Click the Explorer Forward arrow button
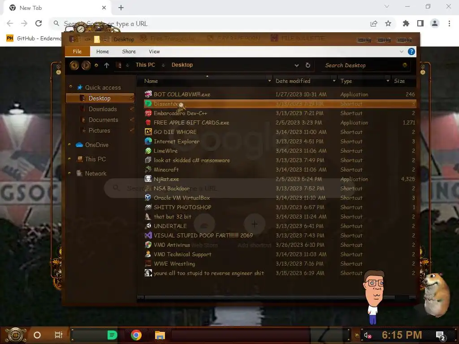The width and height of the screenshot is (459, 344). [x=86, y=65]
